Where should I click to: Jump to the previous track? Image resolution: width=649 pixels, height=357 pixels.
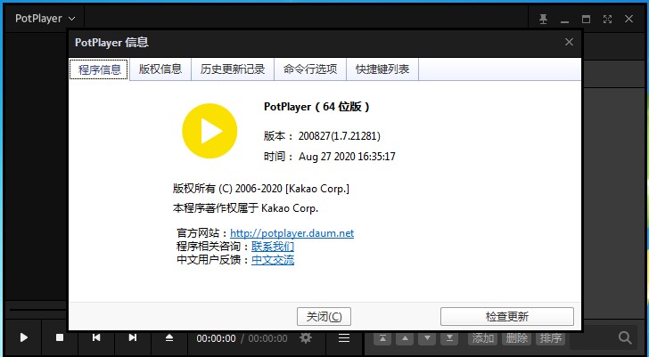pyautogui.click(x=96, y=337)
